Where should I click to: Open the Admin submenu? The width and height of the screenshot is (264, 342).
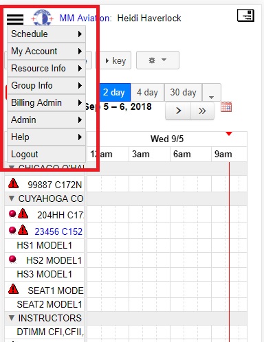point(46,119)
